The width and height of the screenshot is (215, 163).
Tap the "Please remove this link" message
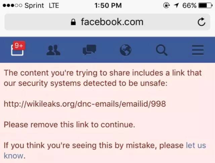pyautogui.click(x=69, y=125)
